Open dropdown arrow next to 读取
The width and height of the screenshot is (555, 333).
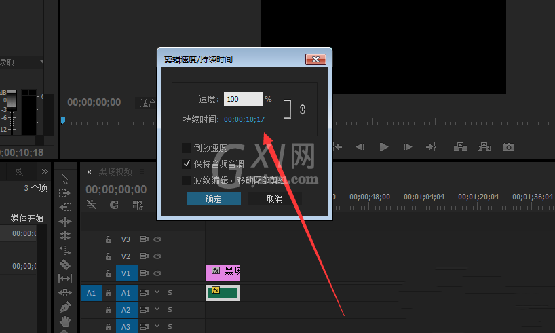click(x=42, y=62)
